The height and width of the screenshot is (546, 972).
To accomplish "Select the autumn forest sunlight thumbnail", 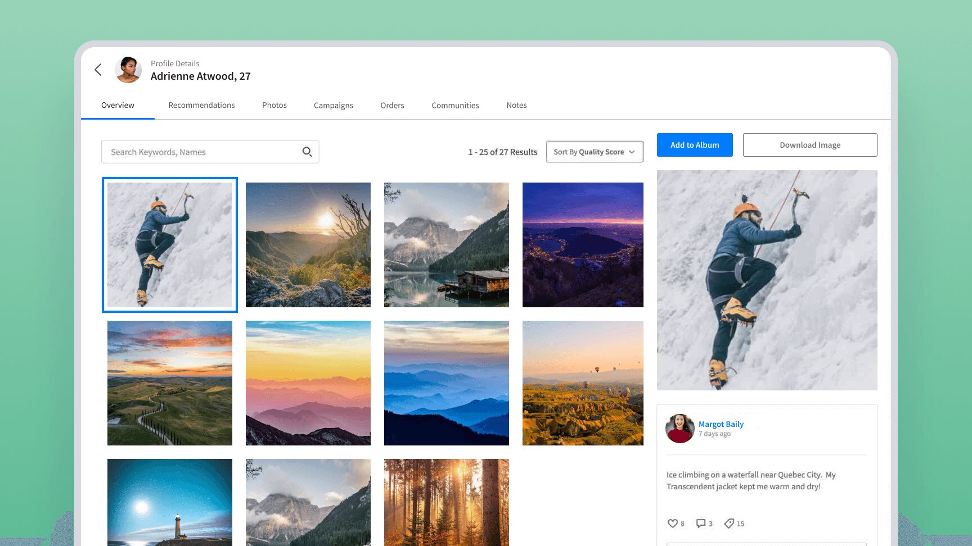I will pyautogui.click(x=447, y=502).
